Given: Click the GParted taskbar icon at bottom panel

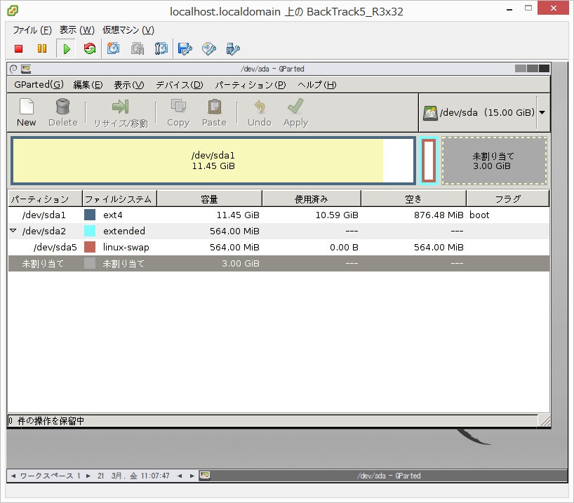Looking at the screenshot, I should (205, 476).
